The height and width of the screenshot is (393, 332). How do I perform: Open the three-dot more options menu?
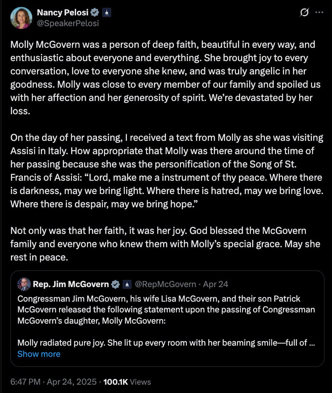click(x=319, y=12)
